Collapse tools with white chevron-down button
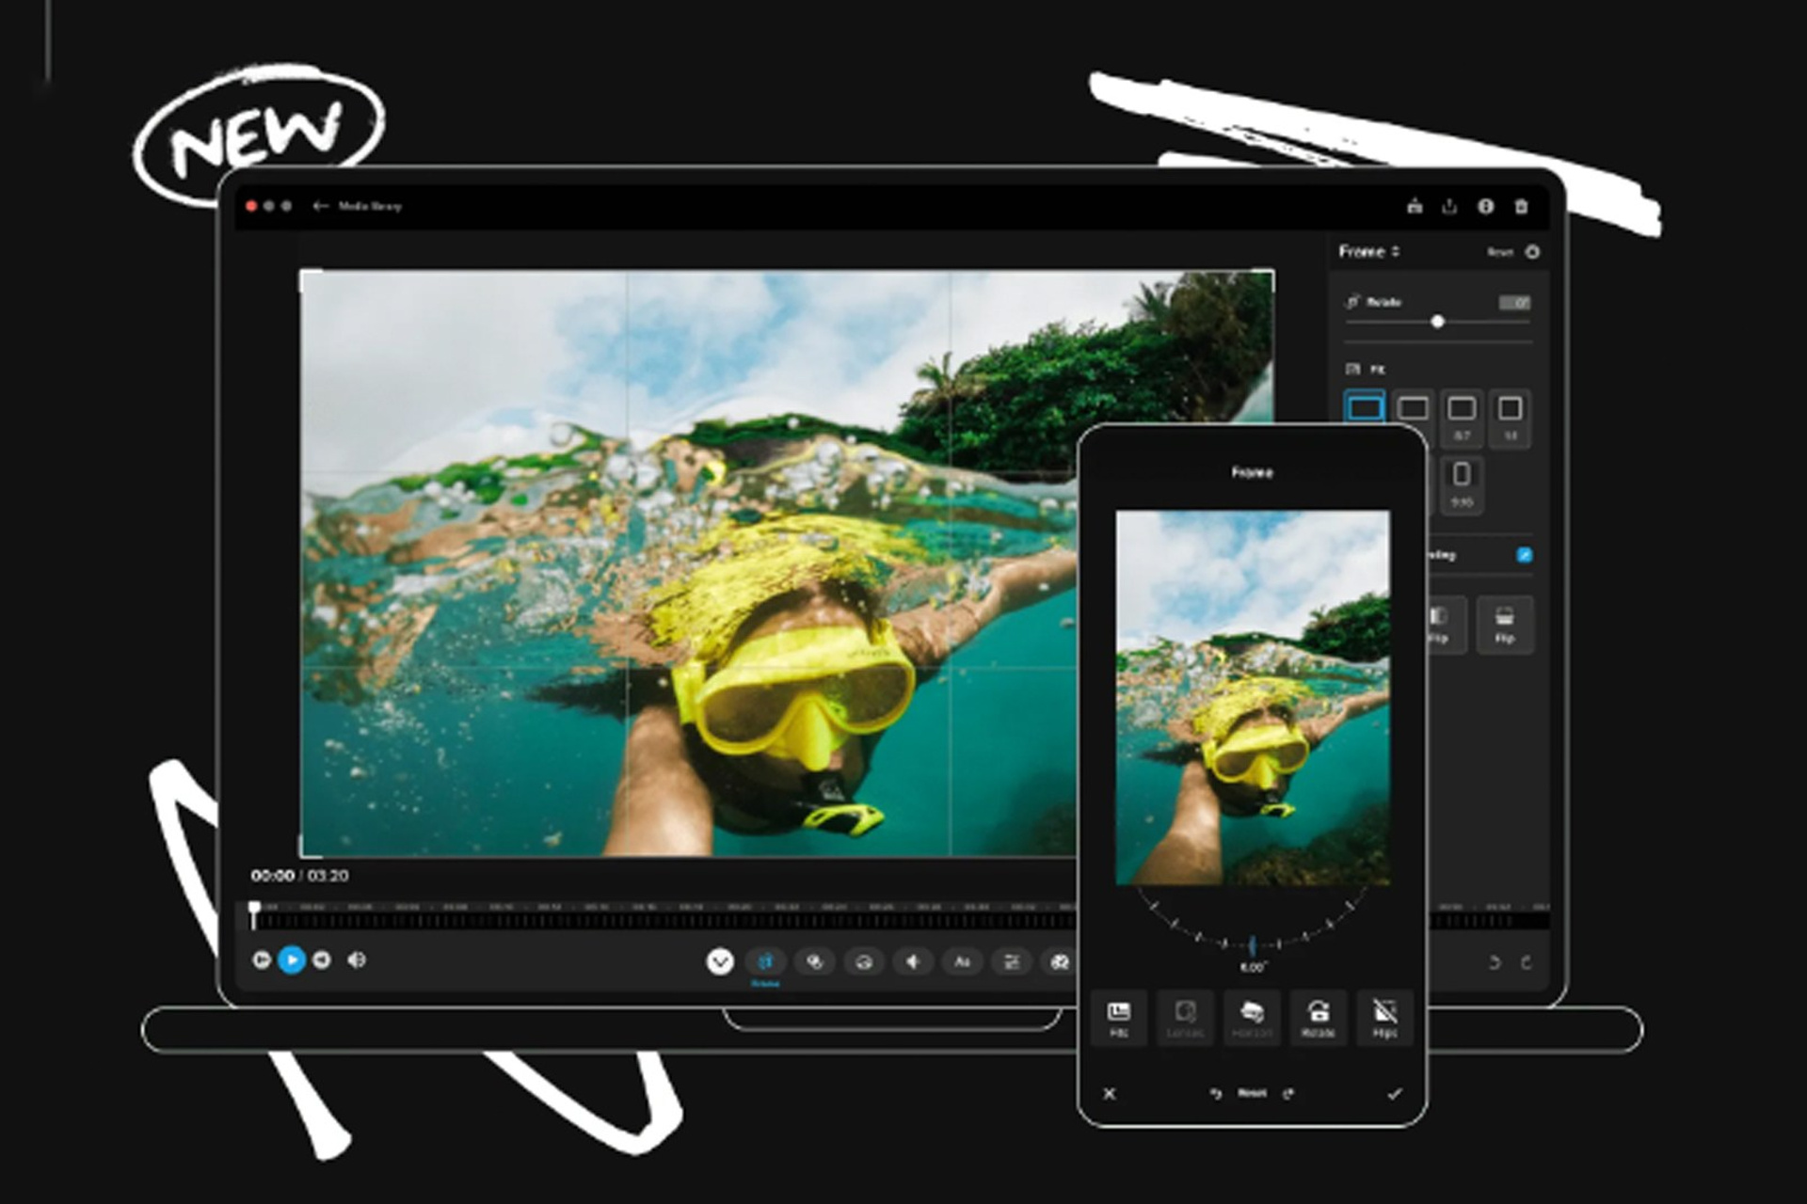Viewport: 1807px width, 1204px height. coord(720,961)
